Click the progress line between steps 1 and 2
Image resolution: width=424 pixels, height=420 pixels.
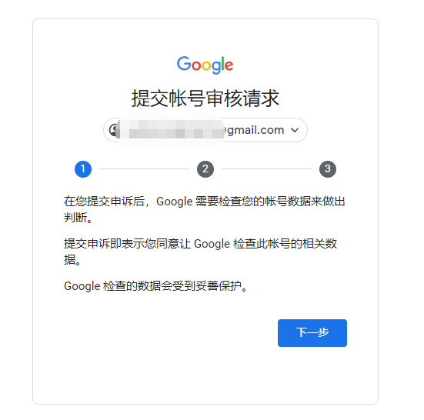(144, 169)
